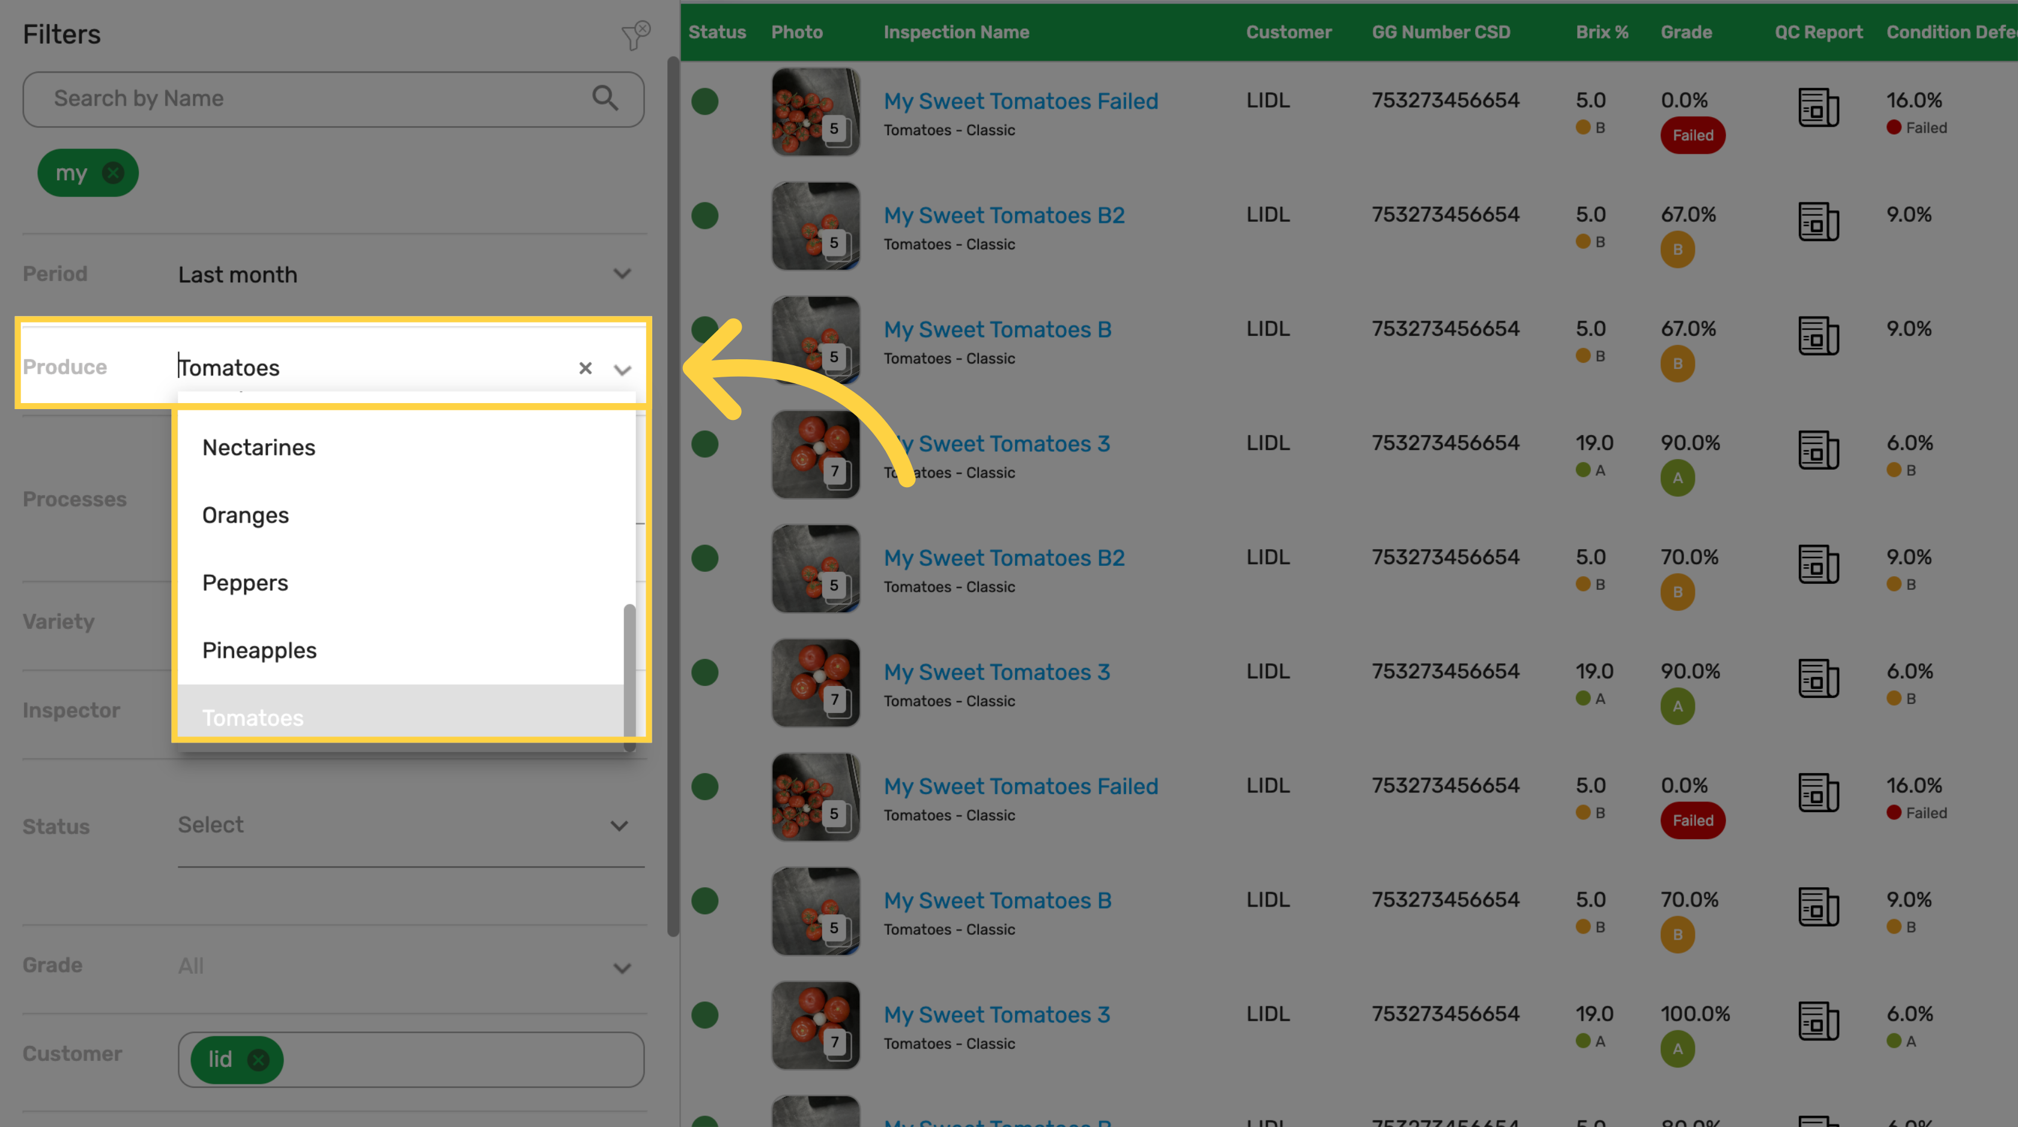Viewport: 2018px width, 1127px height.
Task: Expand the Period Last month dropdown
Action: click(622, 275)
